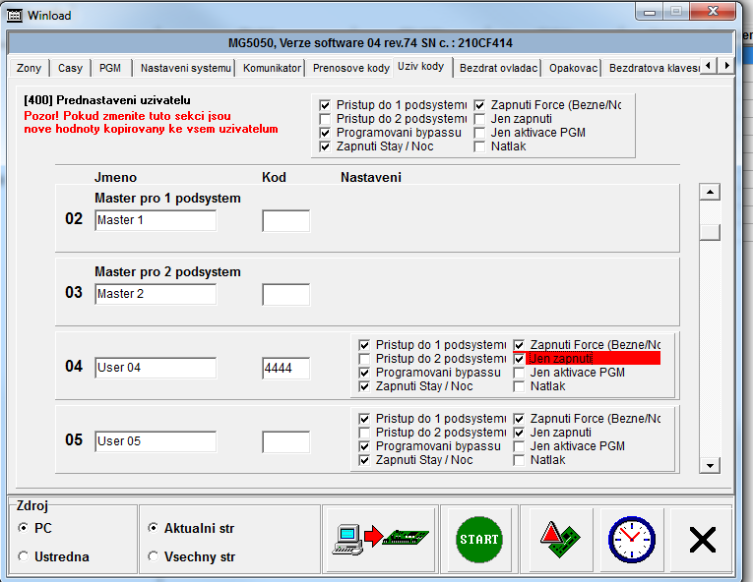Uncheck Programovani bypassu for User 05
Viewport: 753px width, 582px height.
click(365, 446)
